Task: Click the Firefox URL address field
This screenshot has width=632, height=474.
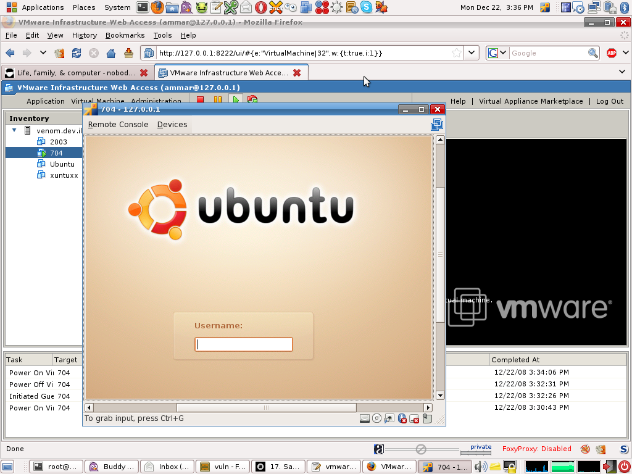Action: point(303,53)
